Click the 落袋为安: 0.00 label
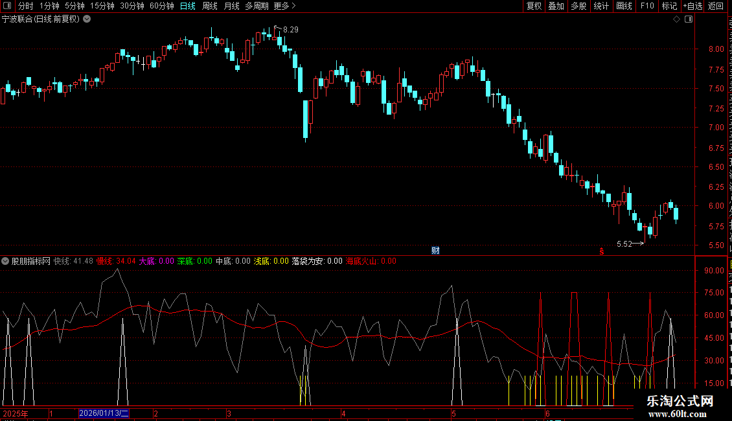 click(317, 262)
